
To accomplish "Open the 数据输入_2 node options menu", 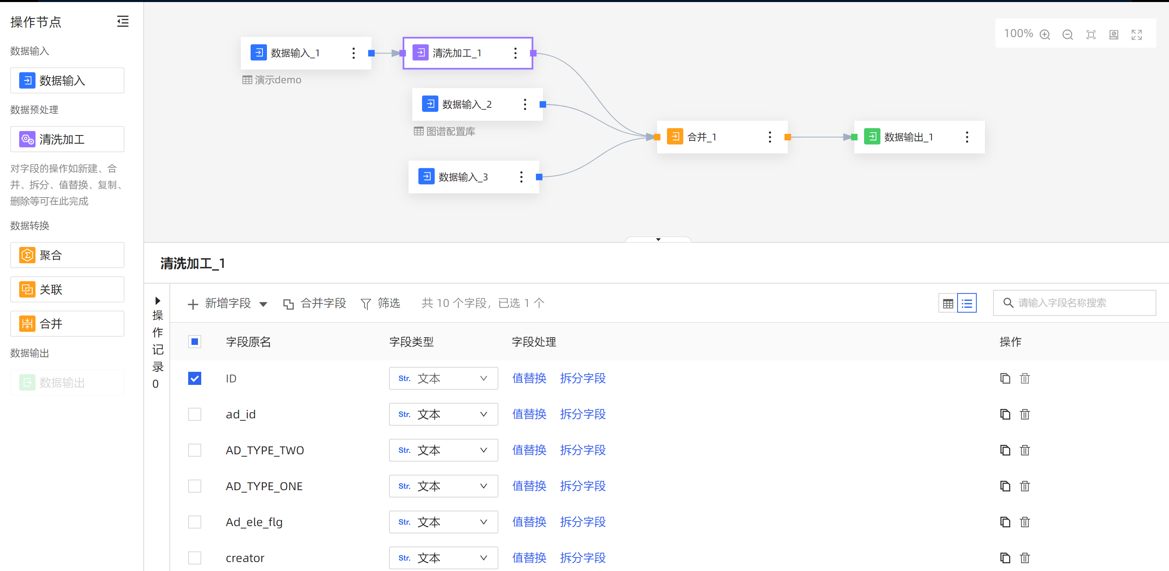I will [x=525, y=104].
